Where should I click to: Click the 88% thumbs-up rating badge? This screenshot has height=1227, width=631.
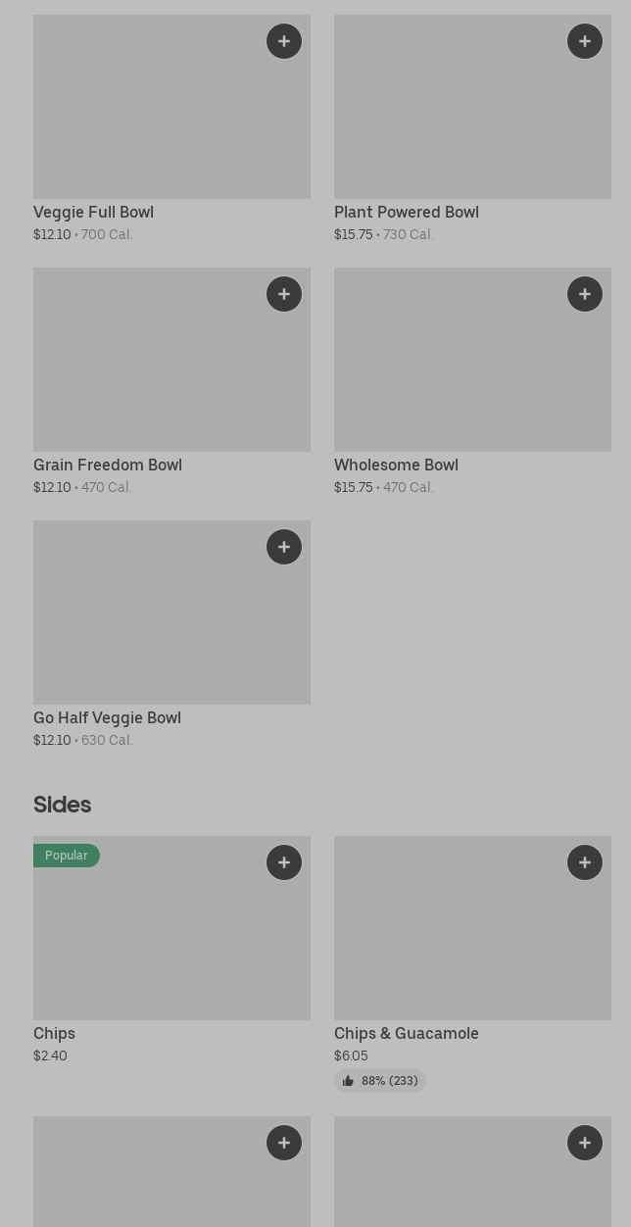[380, 1081]
